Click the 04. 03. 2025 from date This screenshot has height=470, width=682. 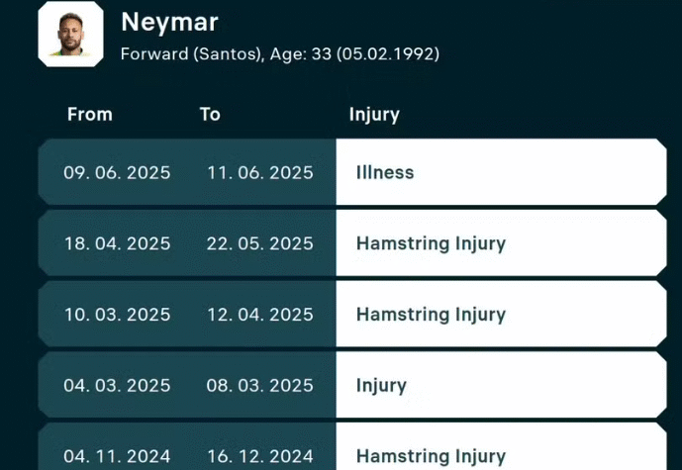(x=117, y=385)
